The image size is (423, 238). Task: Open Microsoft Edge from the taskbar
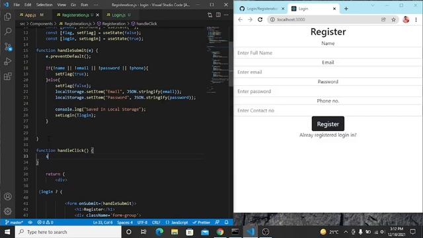pyautogui.click(x=159, y=232)
